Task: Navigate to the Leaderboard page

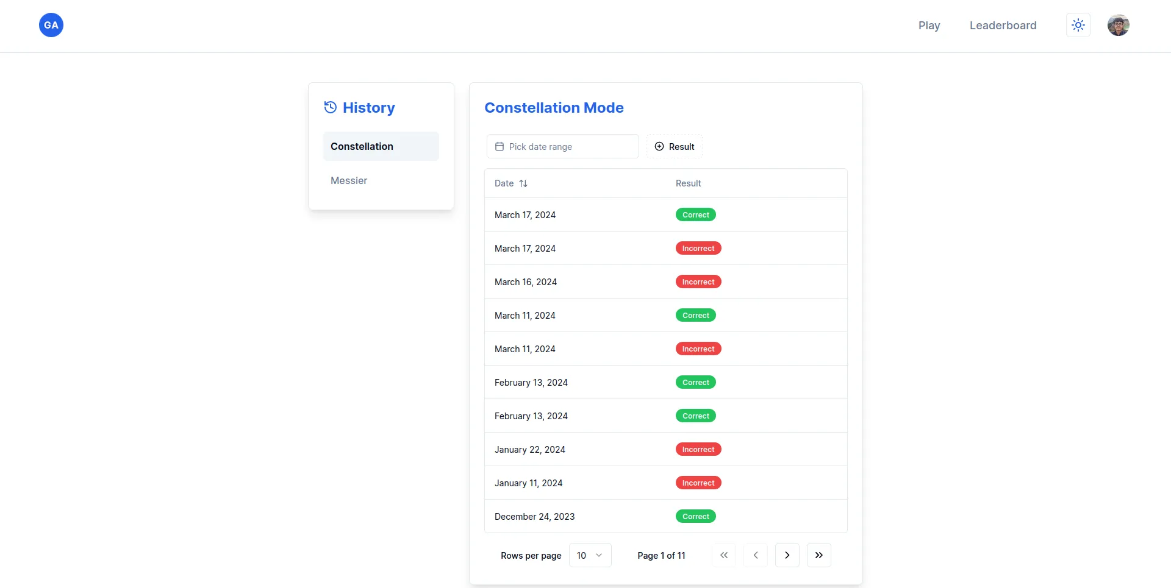Action: (1003, 25)
